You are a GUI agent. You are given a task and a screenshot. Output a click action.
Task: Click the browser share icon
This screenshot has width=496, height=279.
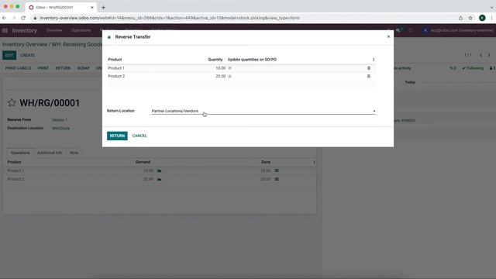[x=460, y=18]
